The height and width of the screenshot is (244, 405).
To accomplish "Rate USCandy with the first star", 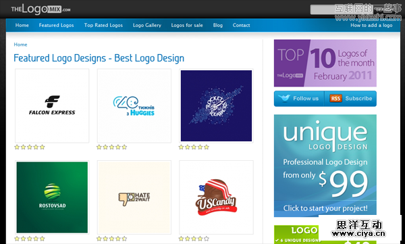I will (x=181, y=239).
